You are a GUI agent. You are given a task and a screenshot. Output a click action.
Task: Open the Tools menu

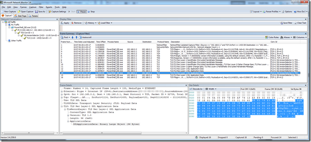click(57, 7)
